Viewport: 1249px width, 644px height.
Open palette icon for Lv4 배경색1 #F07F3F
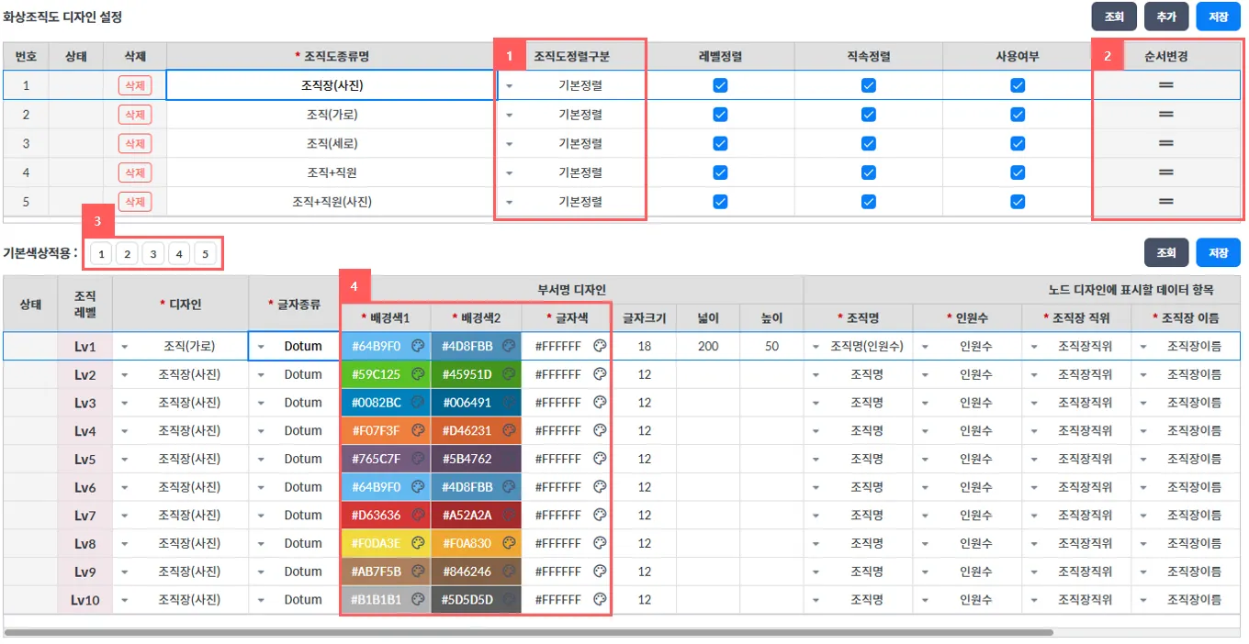418,430
